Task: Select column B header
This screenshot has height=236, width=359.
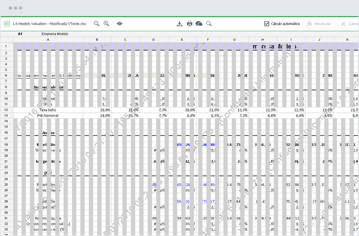Action: coord(97,40)
